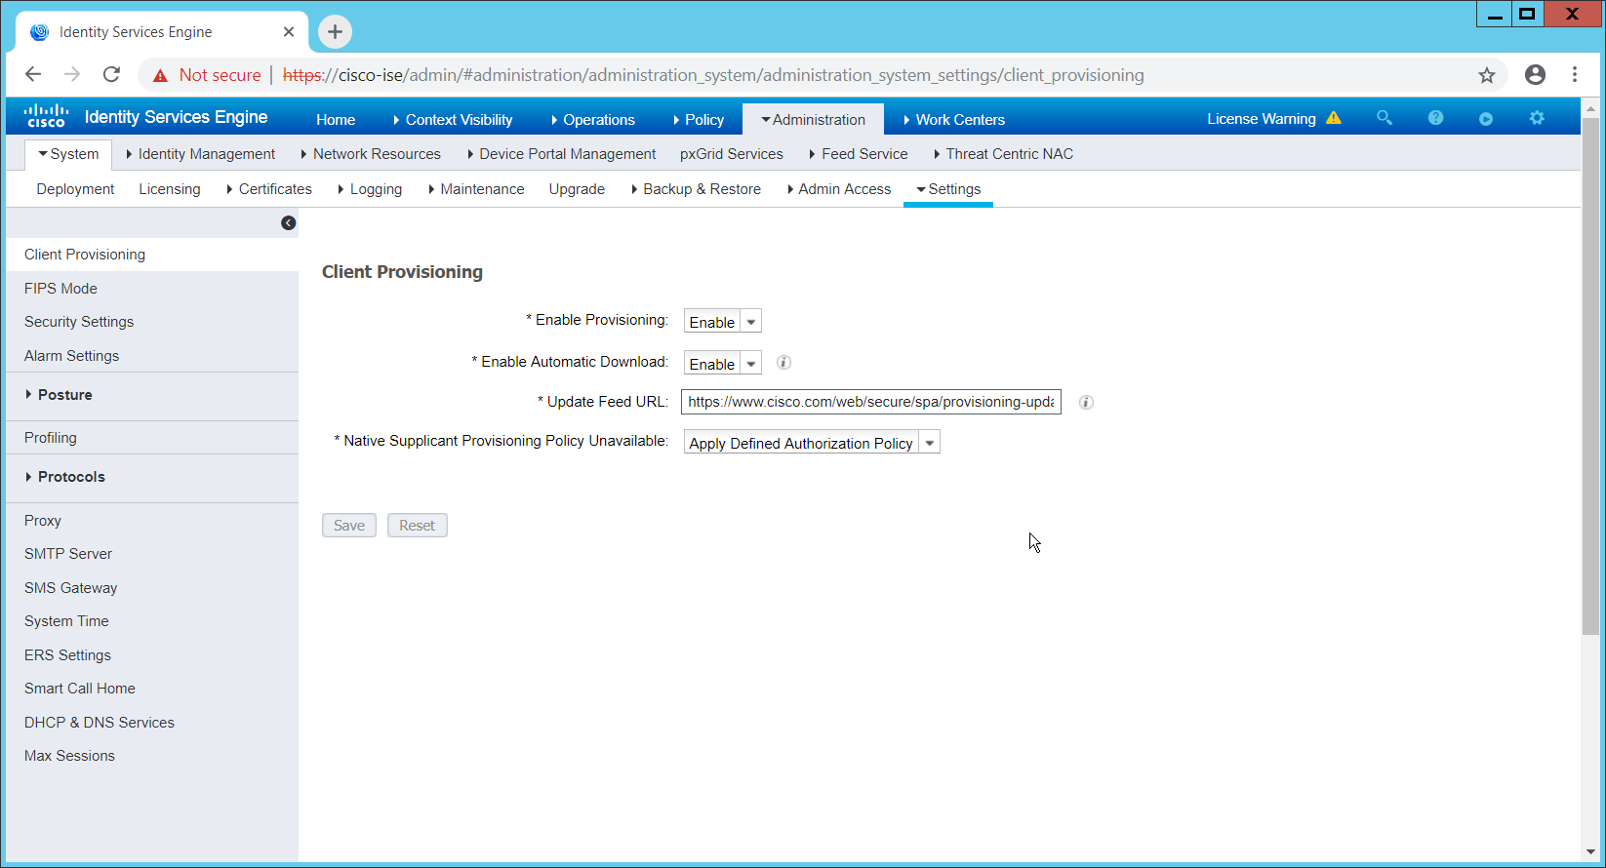The image size is (1606, 868).
Task: Click the play resources icon in header
Action: 1485,119
